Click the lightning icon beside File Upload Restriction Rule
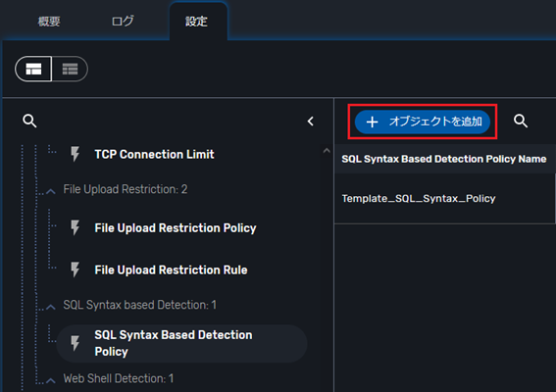Viewport: 556px width, 392px height. coord(75,269)
